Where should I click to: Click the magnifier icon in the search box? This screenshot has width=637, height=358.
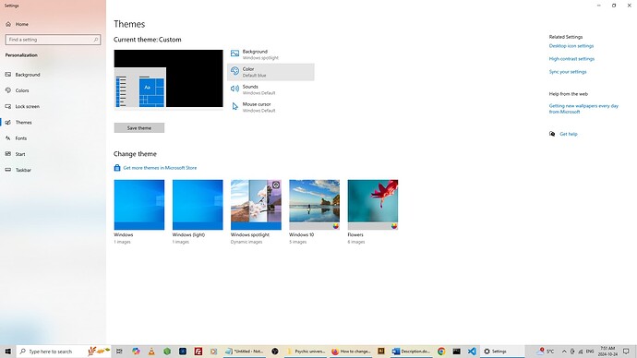(x=96, y=40)
